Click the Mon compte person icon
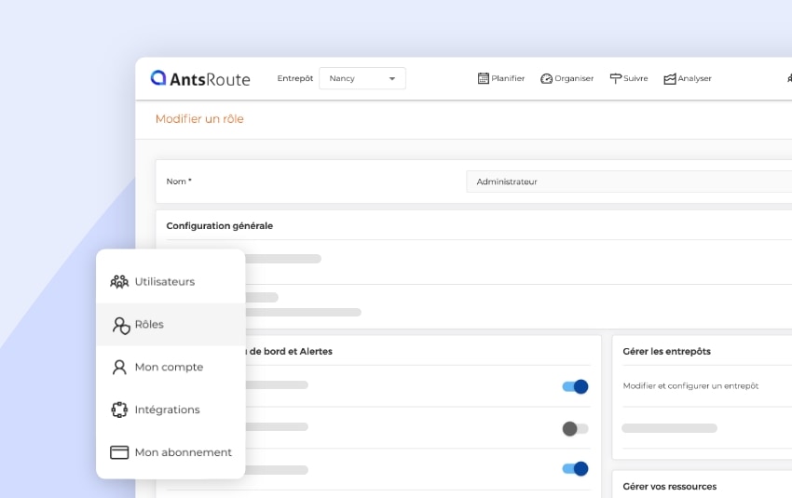The image size is (792, 498). point(119,367)
